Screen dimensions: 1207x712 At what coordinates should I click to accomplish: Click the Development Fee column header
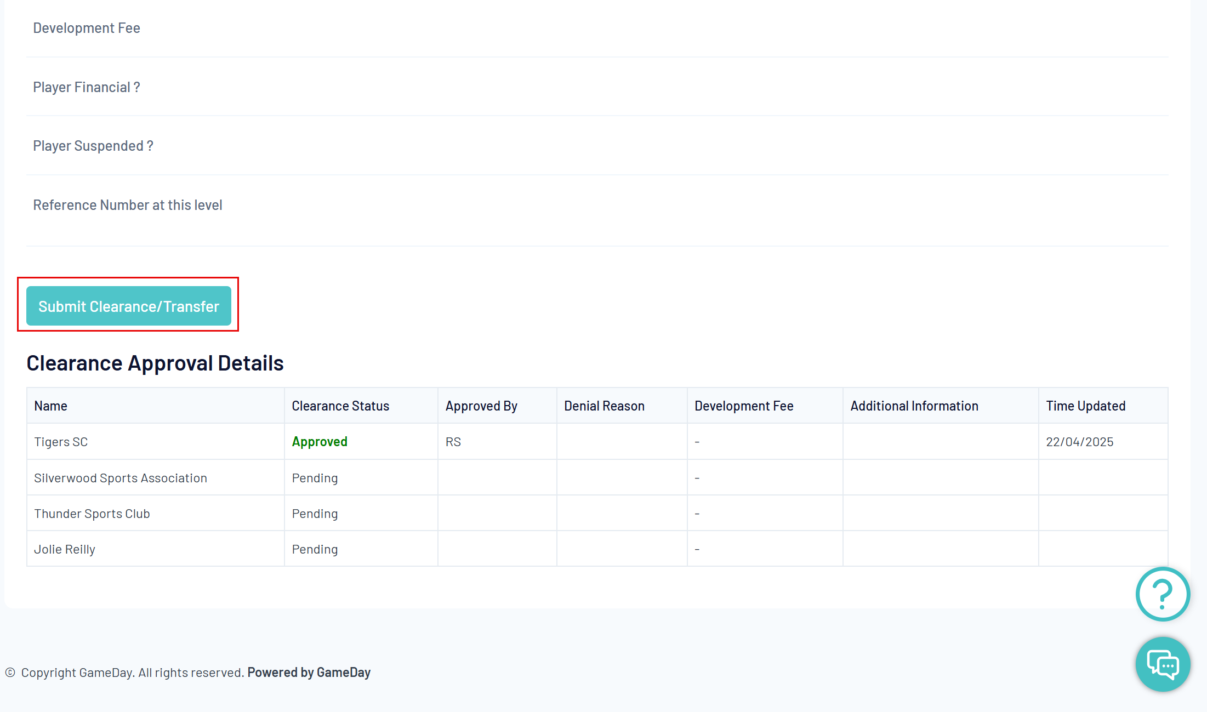pyautogui.click(x=744, y=406)
